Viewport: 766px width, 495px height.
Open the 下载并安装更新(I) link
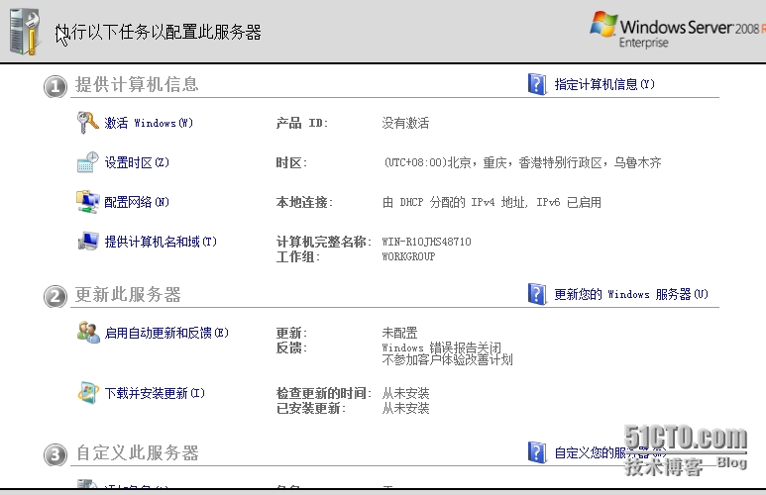(x=155, y=393)
